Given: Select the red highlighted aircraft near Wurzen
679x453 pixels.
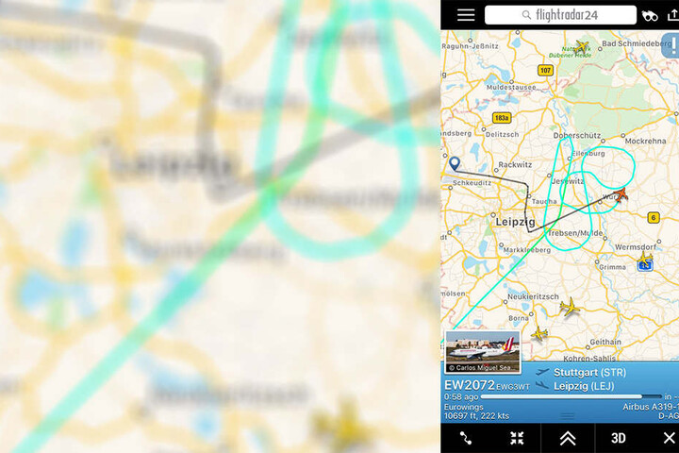Looking at the screenshot, I should (x=621, y=194).
